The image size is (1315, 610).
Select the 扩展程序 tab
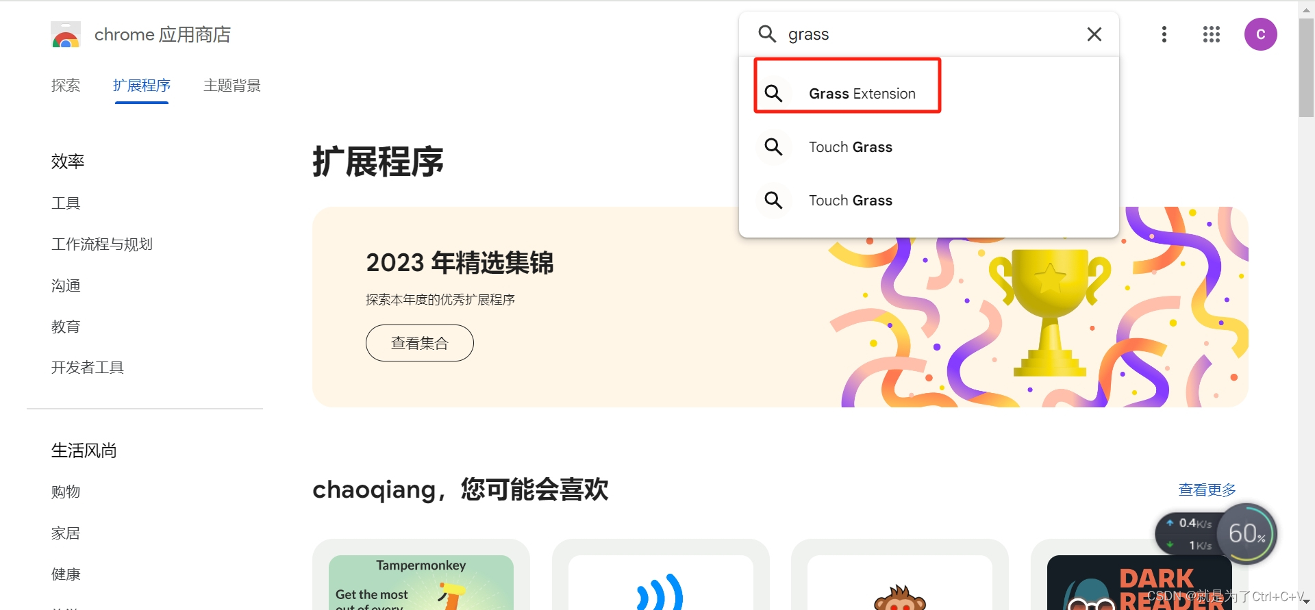click(x=142, y=86)
